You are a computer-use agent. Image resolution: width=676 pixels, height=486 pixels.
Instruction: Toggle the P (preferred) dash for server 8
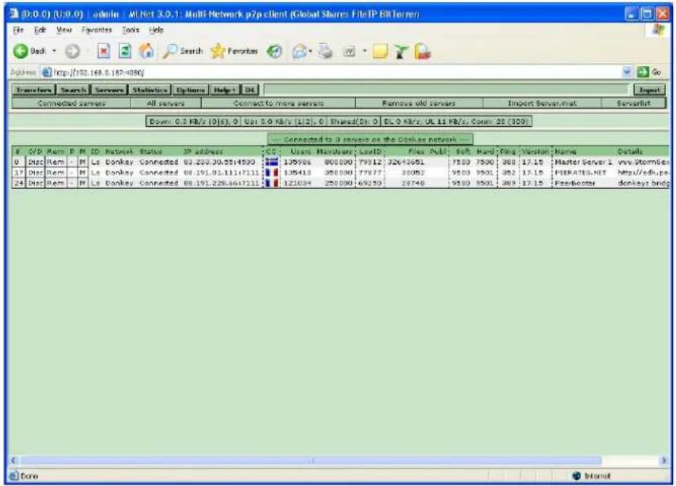(x=72, y=162)
